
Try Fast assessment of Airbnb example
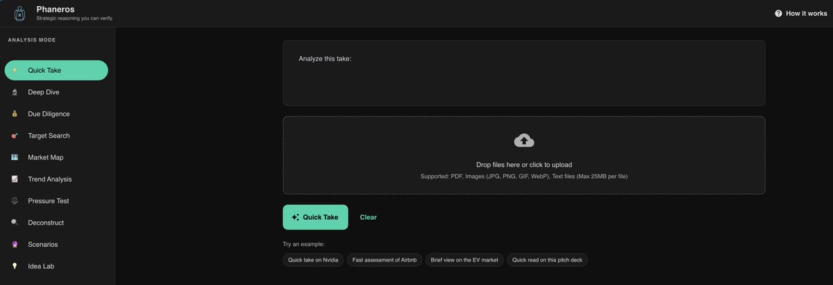pyautogui.click(x=385, y=260)
